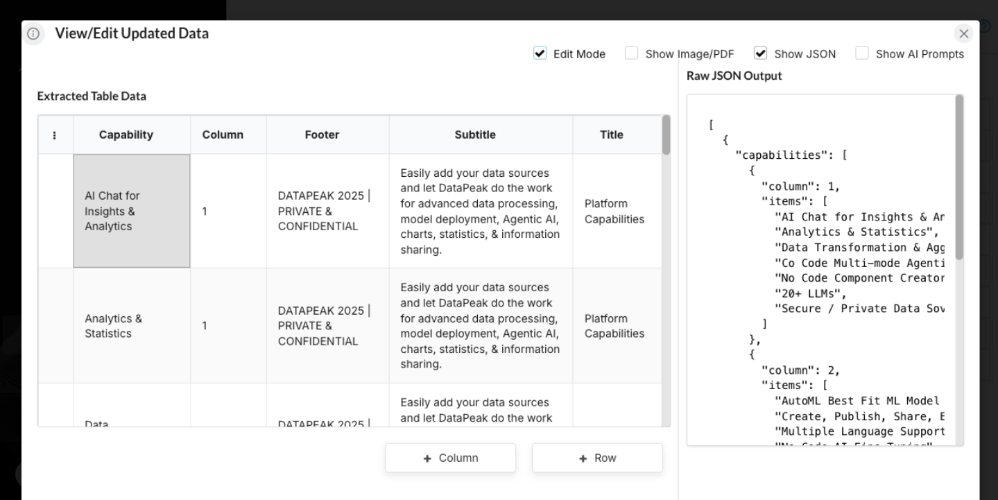Select the subtitle cell in the Analytics & Statistics row
Viewport: 998px width, 500px height.
point(481,326)
